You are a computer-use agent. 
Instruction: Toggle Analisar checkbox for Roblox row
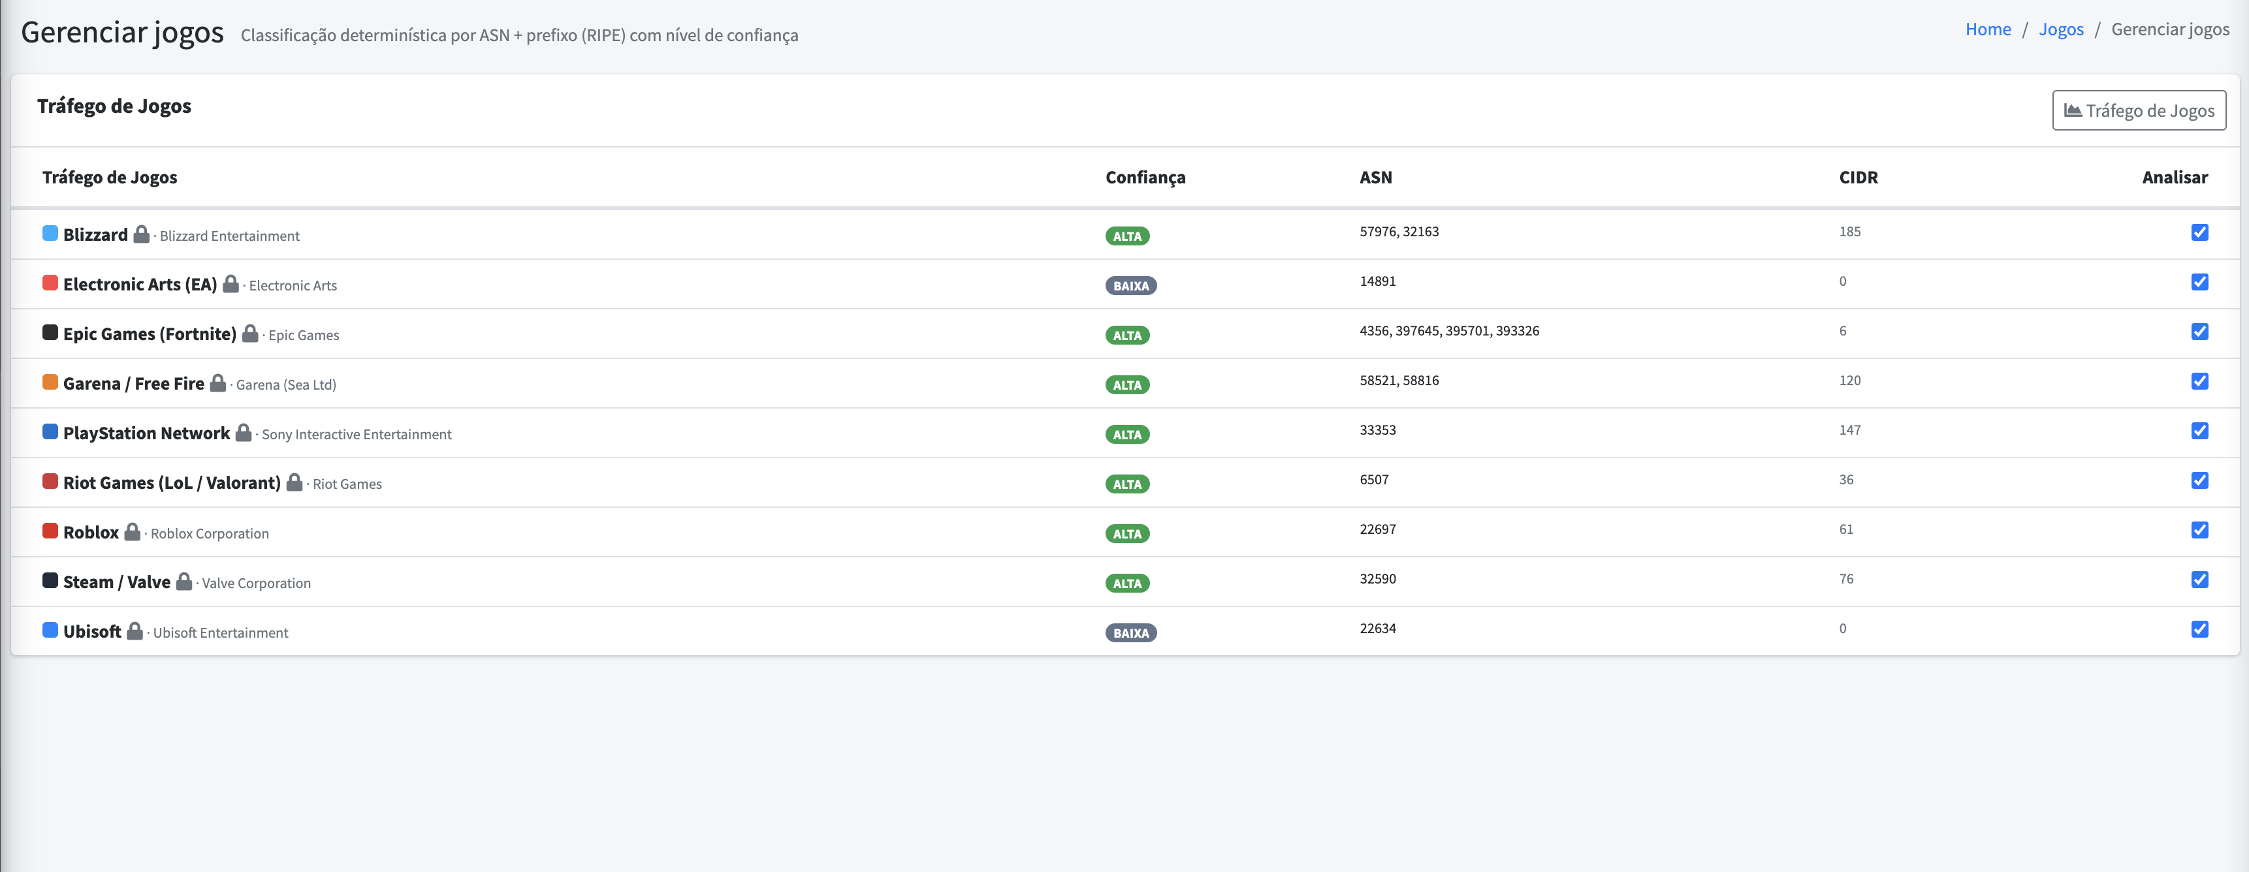point(2199,530)
